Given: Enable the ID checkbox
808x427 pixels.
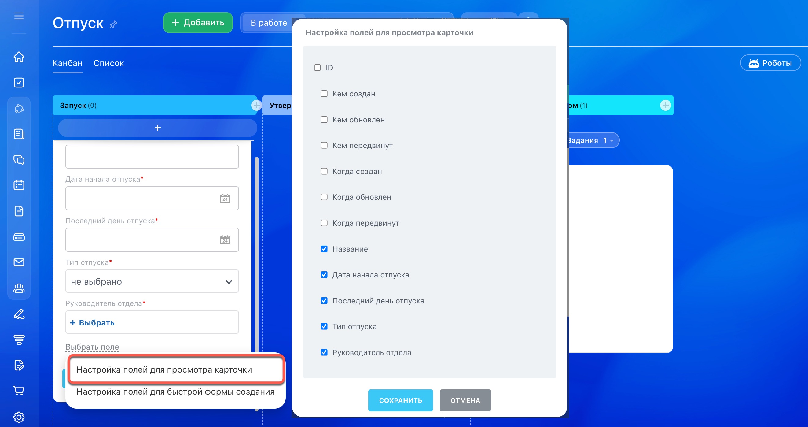Looking at the screenshot, I should (x=318, y=68).
